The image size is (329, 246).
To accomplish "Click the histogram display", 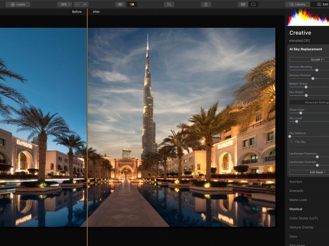I will click(308, 18).
